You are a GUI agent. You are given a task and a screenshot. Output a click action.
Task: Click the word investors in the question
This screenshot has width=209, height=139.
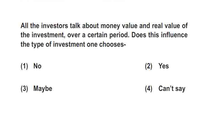[x=55, y=26]
